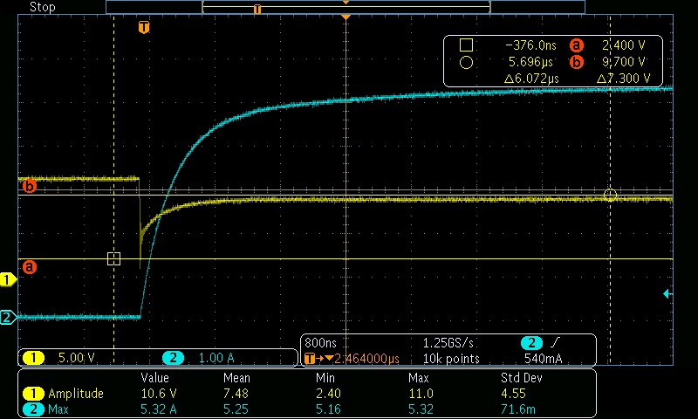Select square cursor handle on the waveform

[113, 258]
